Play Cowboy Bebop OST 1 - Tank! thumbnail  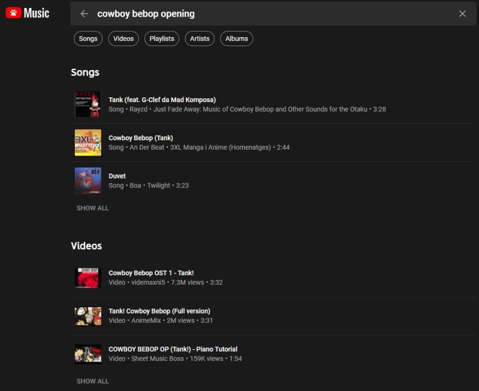(88, 277)
